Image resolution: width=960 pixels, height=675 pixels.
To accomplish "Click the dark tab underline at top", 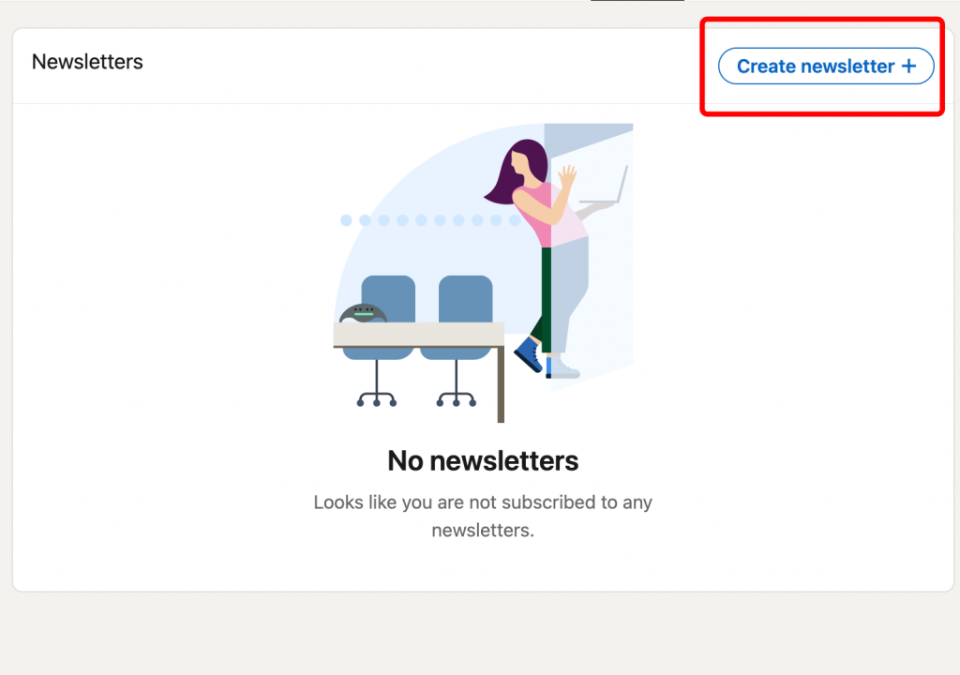I will point(637,1).
